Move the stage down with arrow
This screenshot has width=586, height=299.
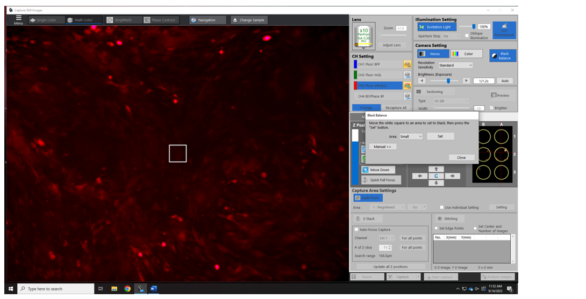coord(436,183)
